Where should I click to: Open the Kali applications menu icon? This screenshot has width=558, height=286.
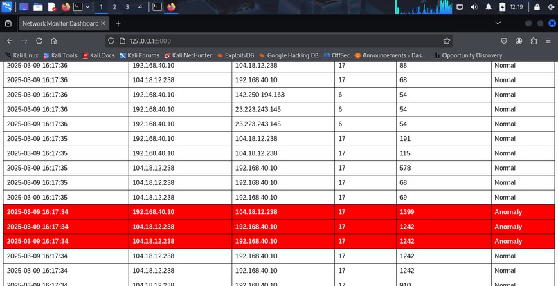pyautogui.click(x=7, y=6)
